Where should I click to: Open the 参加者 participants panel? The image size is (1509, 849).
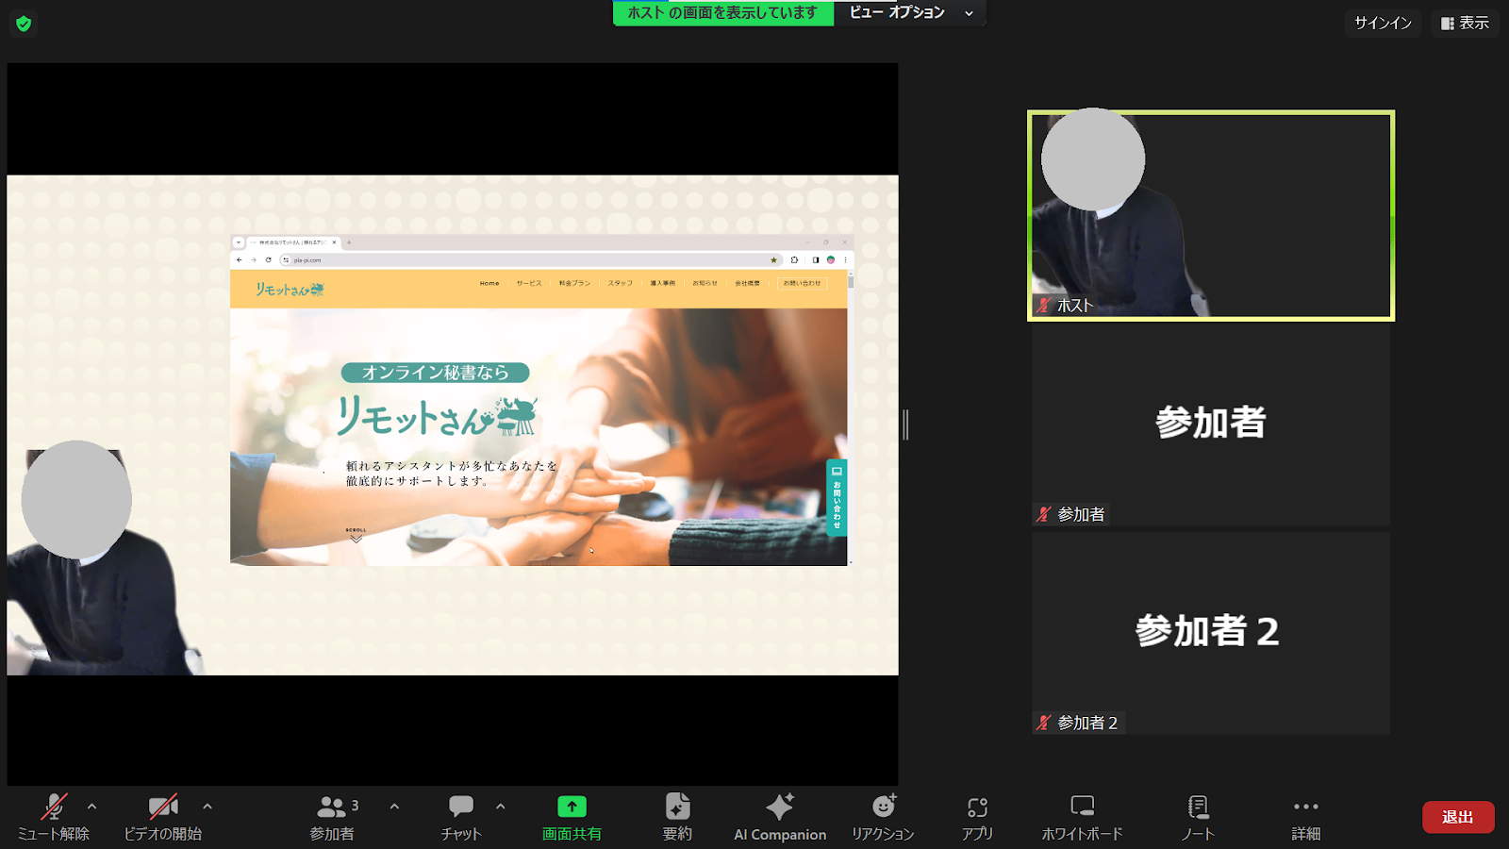click(332, 817)
